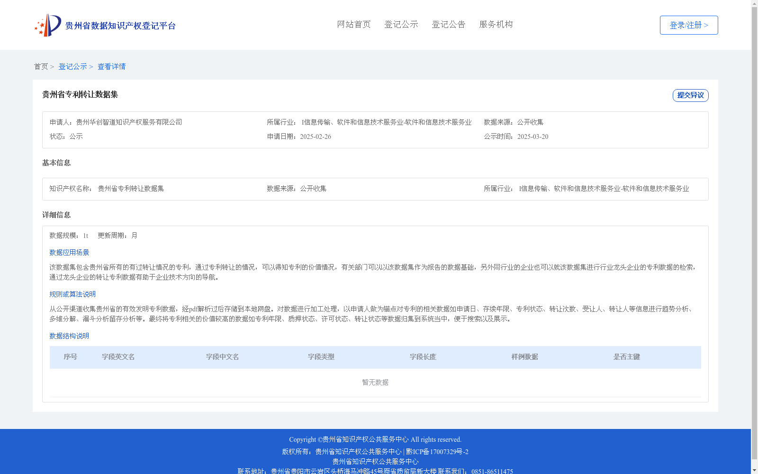Click the 暂无数据 empty table message
The width and height of the screenshot is (758, 474).
375,383
